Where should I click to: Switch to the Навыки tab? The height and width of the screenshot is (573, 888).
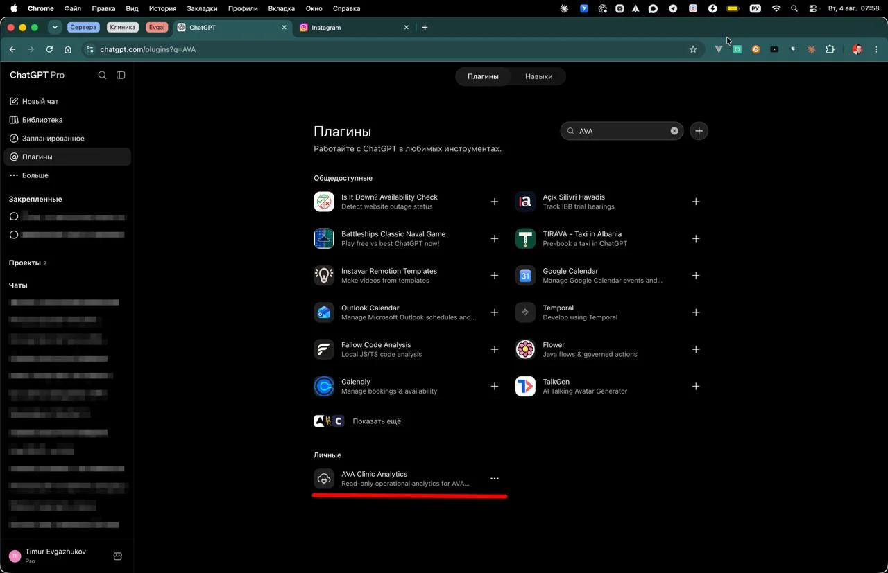point(539,76)
